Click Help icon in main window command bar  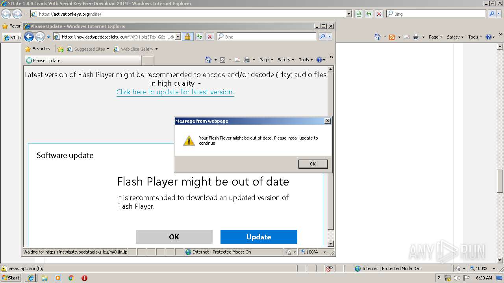coord(489,37)
